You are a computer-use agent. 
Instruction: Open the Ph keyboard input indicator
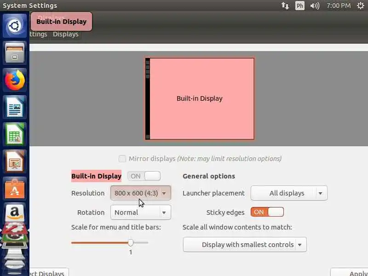point(300,6)
